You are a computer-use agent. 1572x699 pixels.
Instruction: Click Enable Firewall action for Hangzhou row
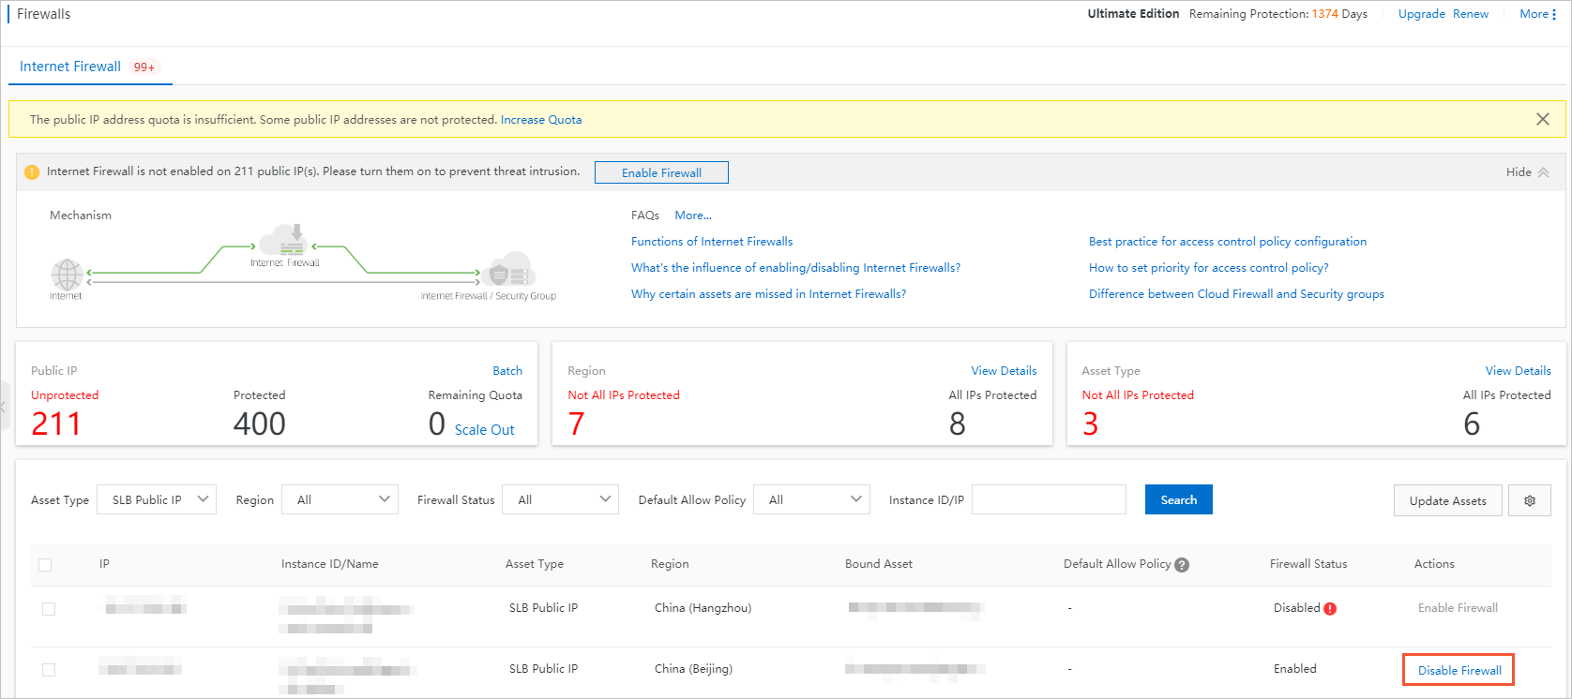1458,608
